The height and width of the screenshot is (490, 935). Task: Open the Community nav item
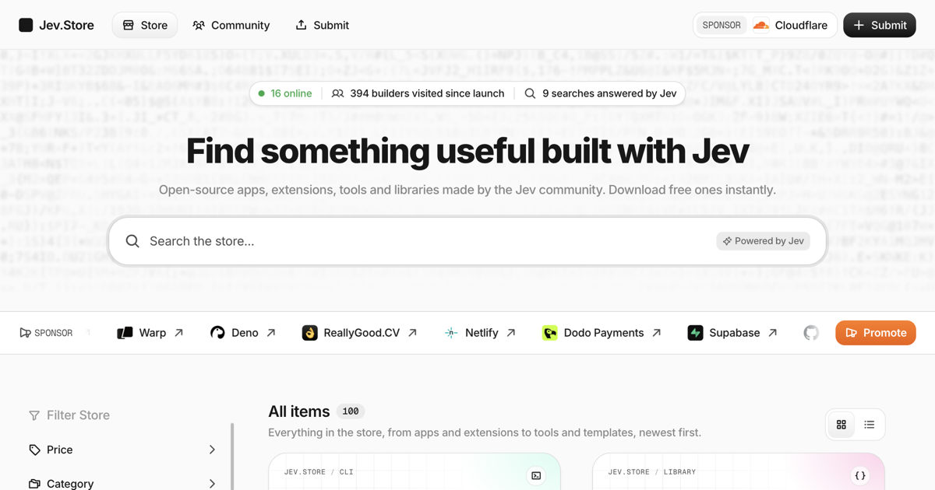[x=231, y=25]
